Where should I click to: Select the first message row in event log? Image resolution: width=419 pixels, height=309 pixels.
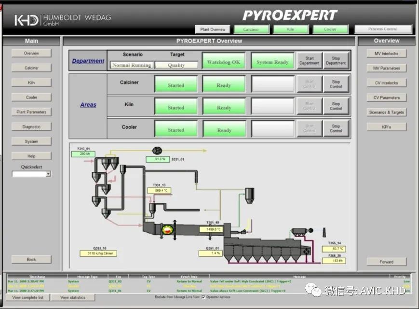click(x=207, y=281)
